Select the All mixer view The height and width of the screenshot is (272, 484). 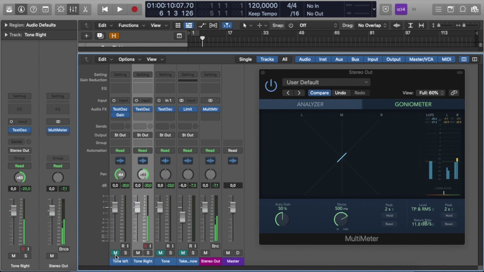pyautogui.click(x=285, y=59)
